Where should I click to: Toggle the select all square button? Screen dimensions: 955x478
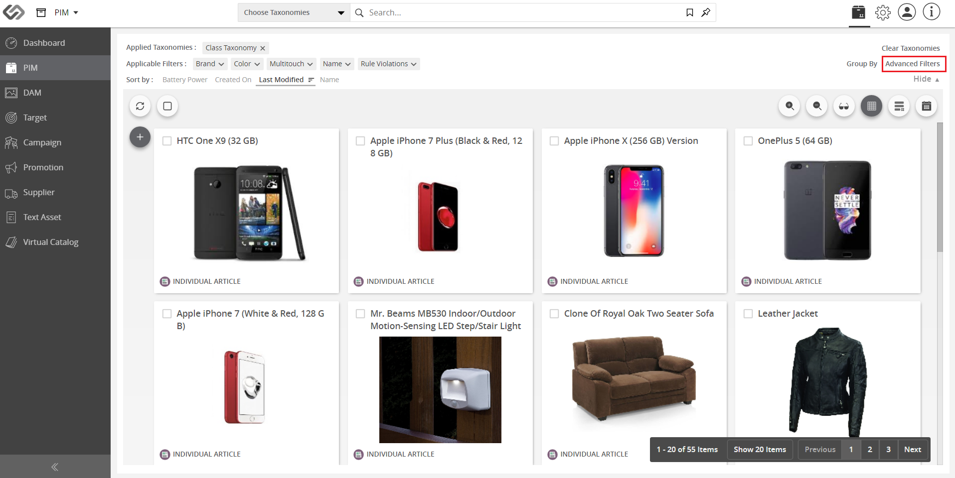[167, 106]
